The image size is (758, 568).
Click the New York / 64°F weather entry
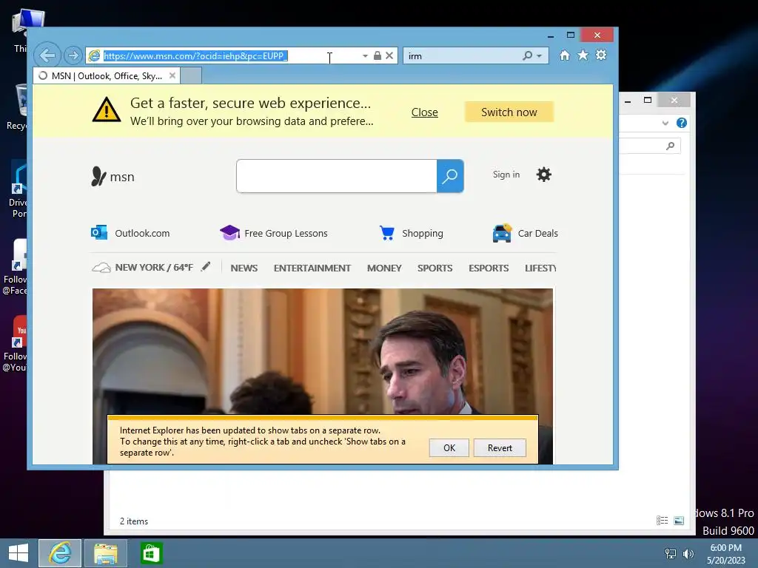coord(143,268)
